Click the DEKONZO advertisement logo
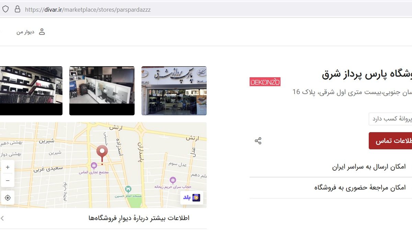Image resolution: width=412 pixels, height=230 pixels. click(x=265, y=82)
